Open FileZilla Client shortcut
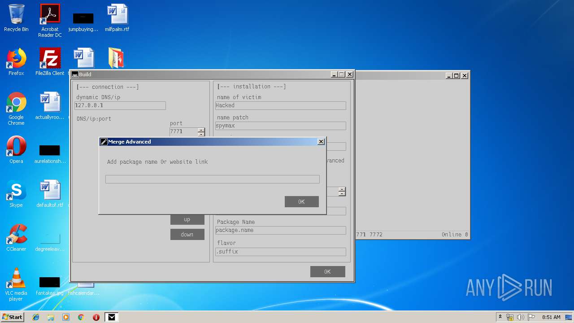The height and width of the screenshot is (323, 574). 50,62
